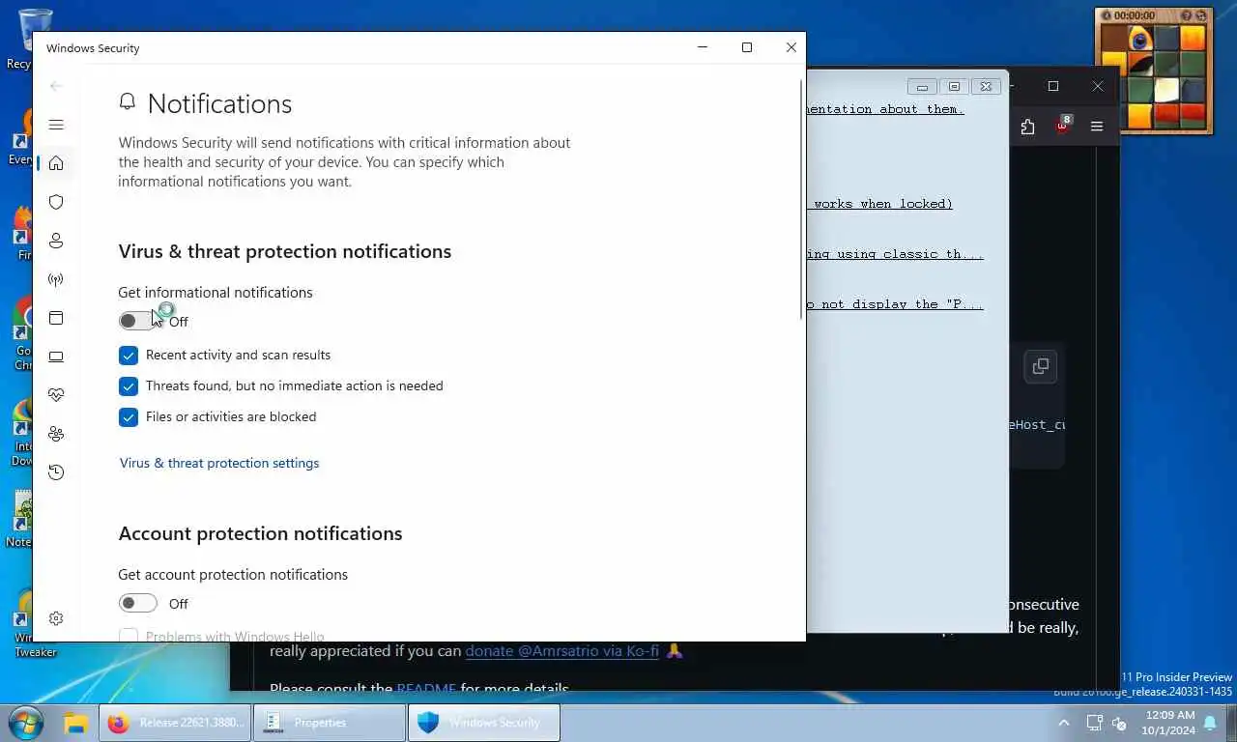The height and width of the screenshot is (742, 1237).
Task: Open Settings gear in Windows Security sidebar
Action: point(56,618)
